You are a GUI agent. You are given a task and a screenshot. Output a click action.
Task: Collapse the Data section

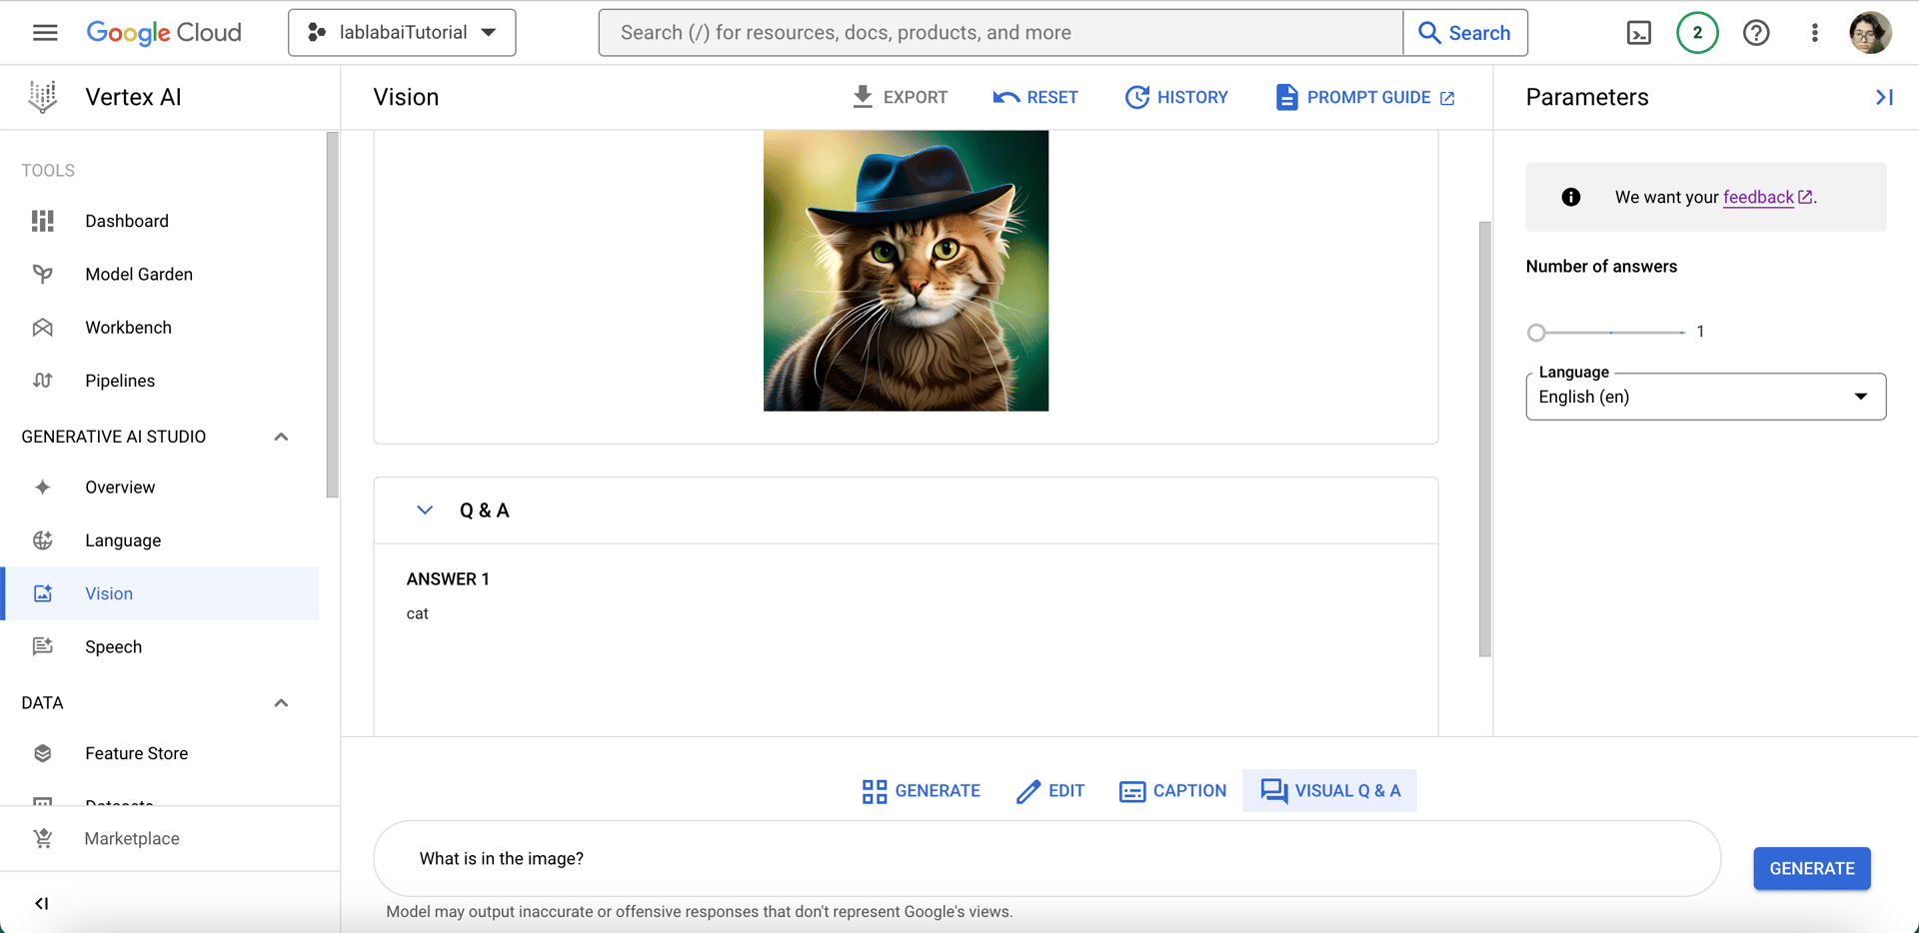point(281,703)
